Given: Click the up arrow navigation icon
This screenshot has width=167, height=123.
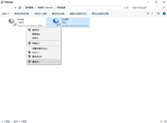Looking at the screenshot, I should coord(15,8).
